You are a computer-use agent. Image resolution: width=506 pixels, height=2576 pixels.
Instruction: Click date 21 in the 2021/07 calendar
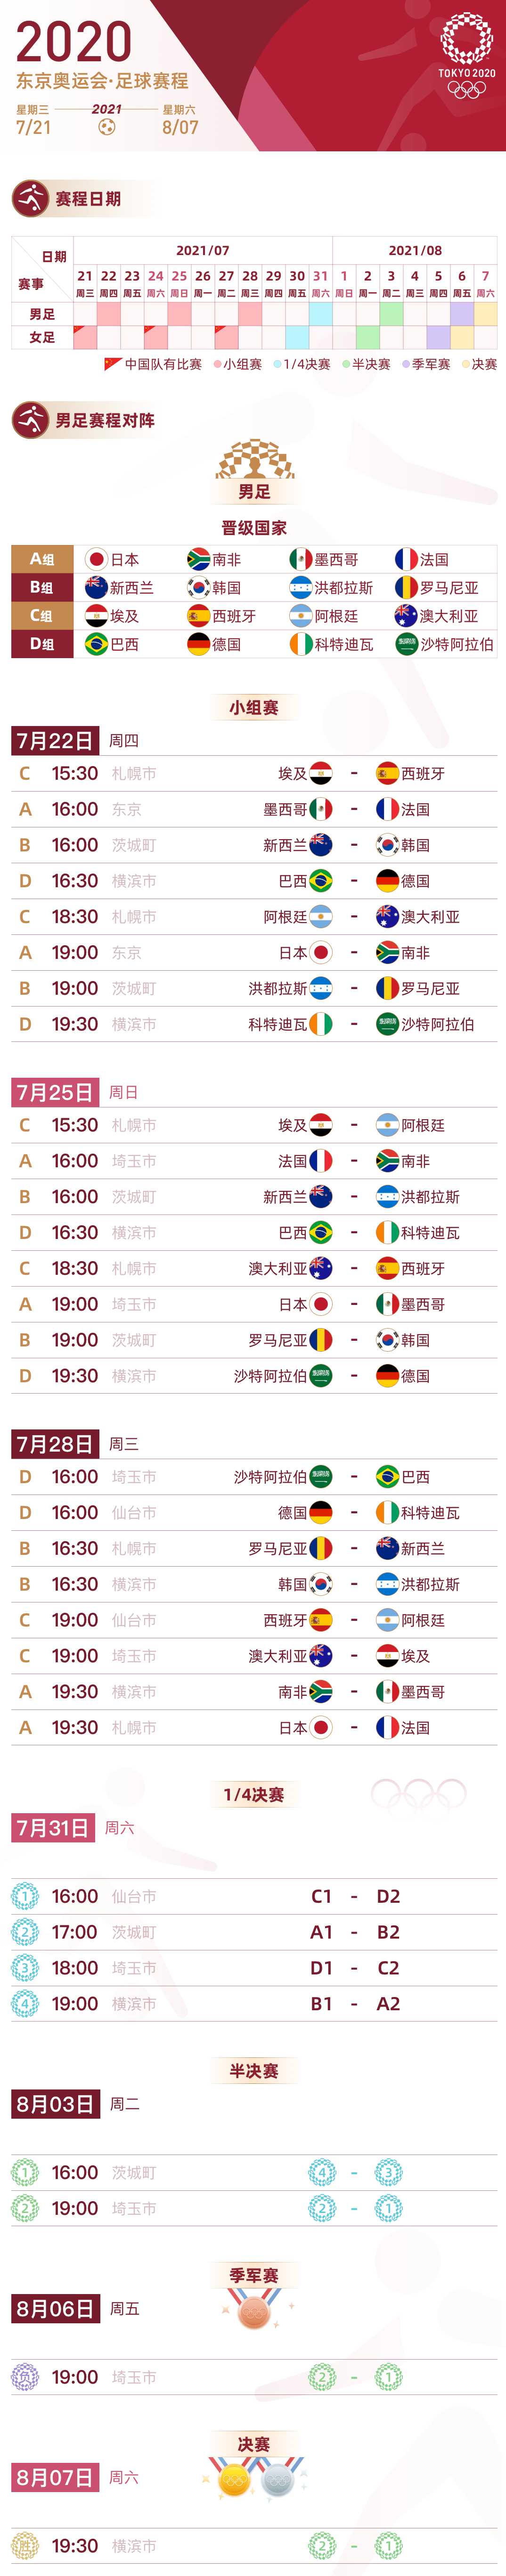coord(85,276)
